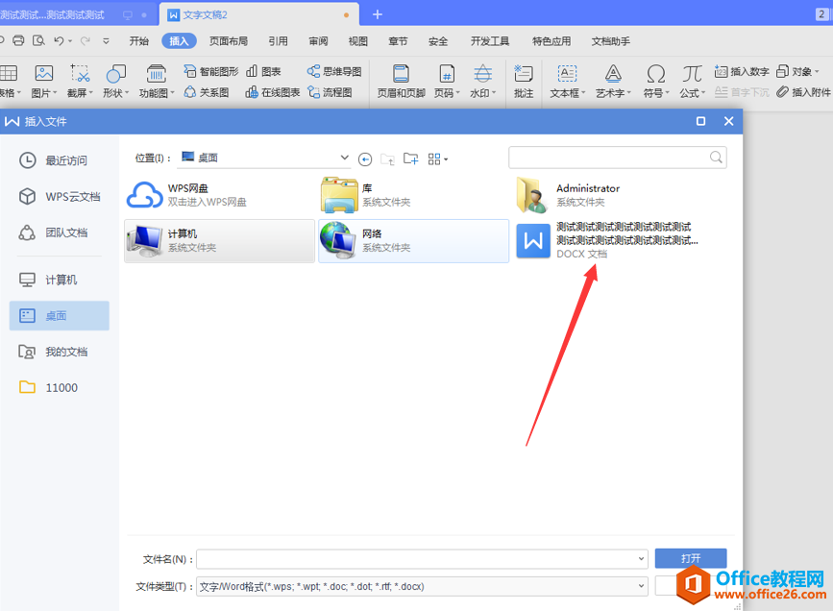Select Desktop (桌面) in sidebar
Screen dimensions: 833x611
(x=60, y=316)
